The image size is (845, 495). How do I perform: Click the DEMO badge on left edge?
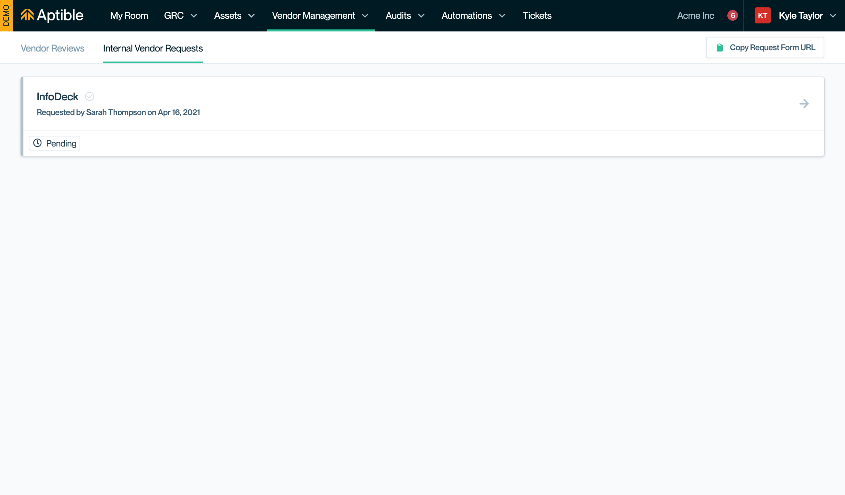point(6,15)
